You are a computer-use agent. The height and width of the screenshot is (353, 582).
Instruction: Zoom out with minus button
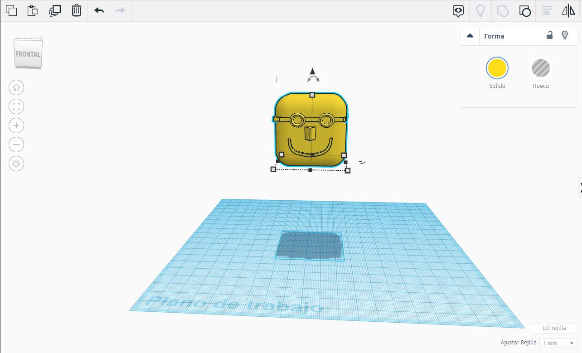[x=16, y=145]
